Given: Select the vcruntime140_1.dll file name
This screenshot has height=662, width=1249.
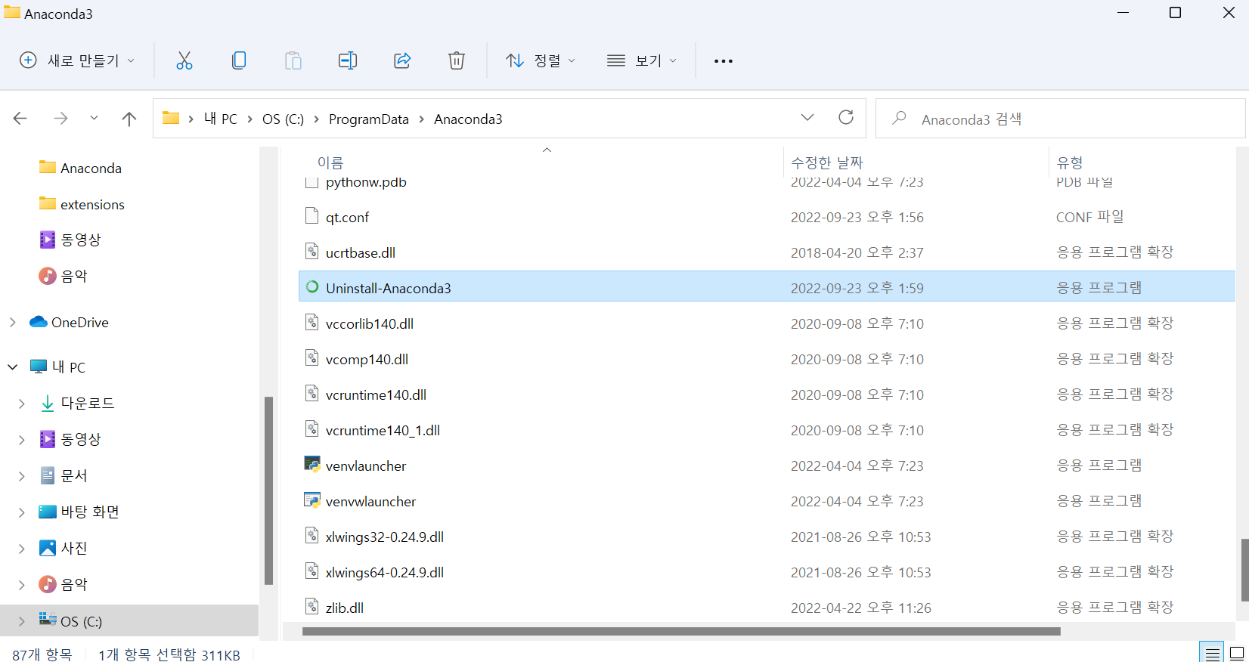Looking at the screenshot, I should 383,430.
